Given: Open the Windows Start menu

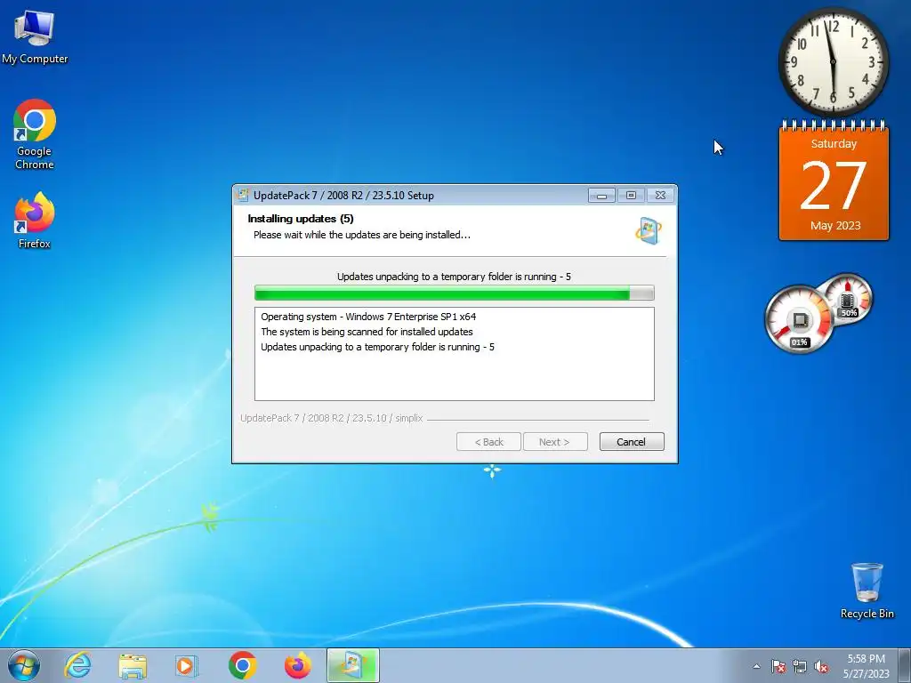Looking at the screenshot, I should click(24, 665).
